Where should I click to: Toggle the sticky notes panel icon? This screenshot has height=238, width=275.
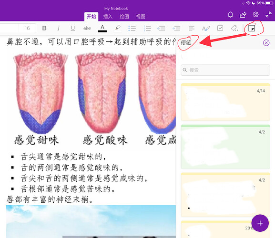point(252,28)
